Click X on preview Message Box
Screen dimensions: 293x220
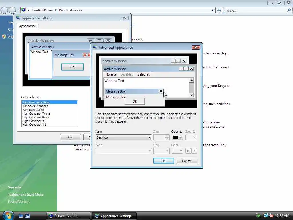pyautogui.click(x=161, y=91)
